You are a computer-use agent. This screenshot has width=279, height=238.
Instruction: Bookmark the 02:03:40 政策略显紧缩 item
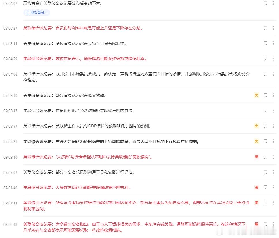[x=266, y=95]
